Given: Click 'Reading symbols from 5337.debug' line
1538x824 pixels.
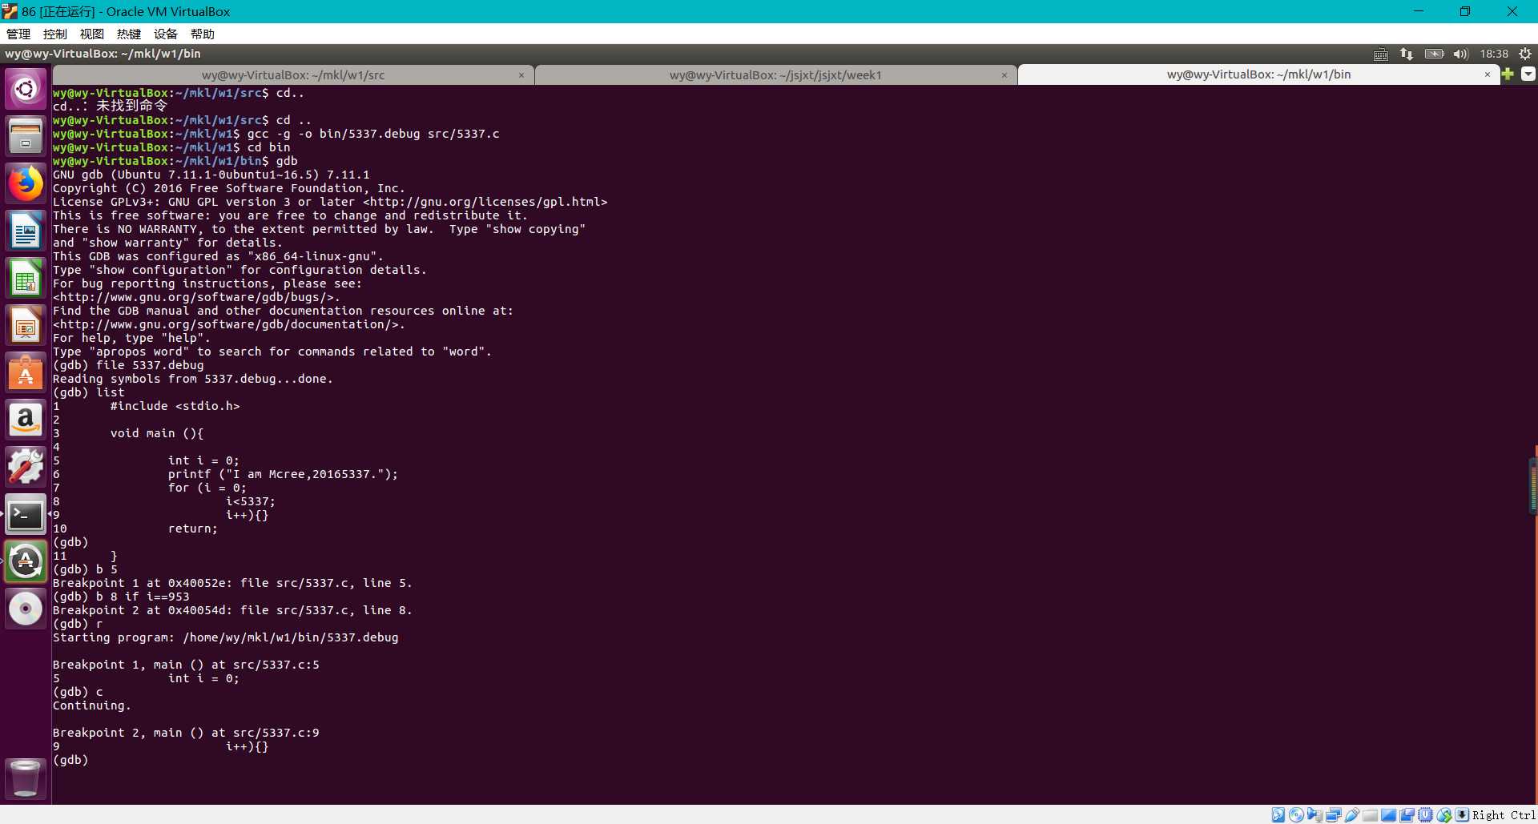Looking at the screenshot, I should point(192,379).
